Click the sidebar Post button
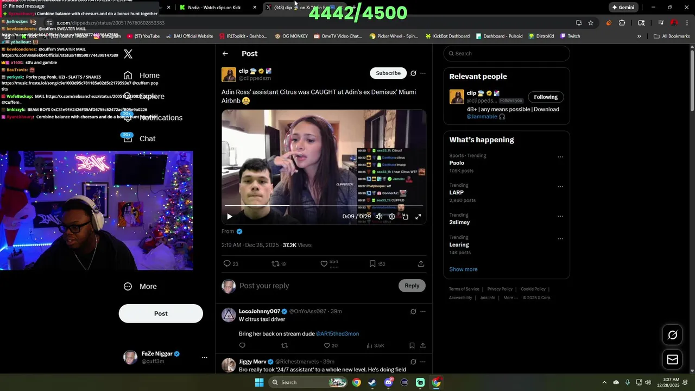 161,313
